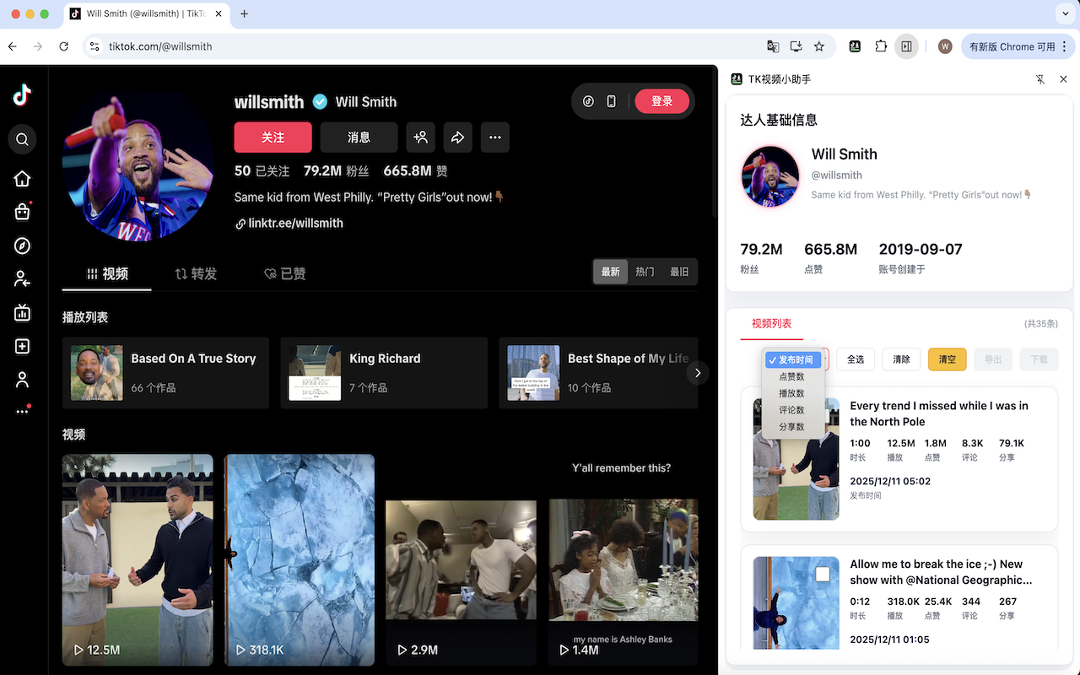Toggle the Chrome side panel button

pyautogui.click(x=906, y=46)
